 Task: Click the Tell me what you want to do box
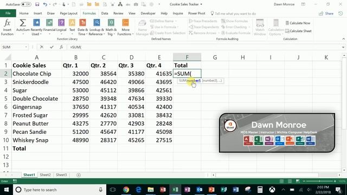point(233,14)
